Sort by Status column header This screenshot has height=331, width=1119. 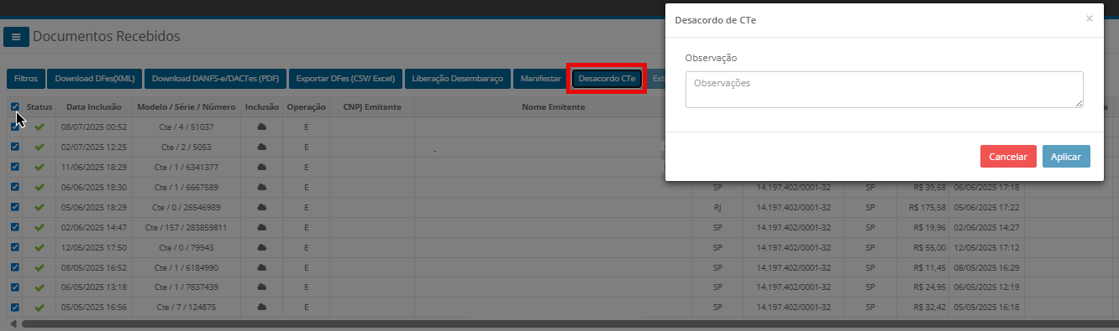tap(39, 107)
